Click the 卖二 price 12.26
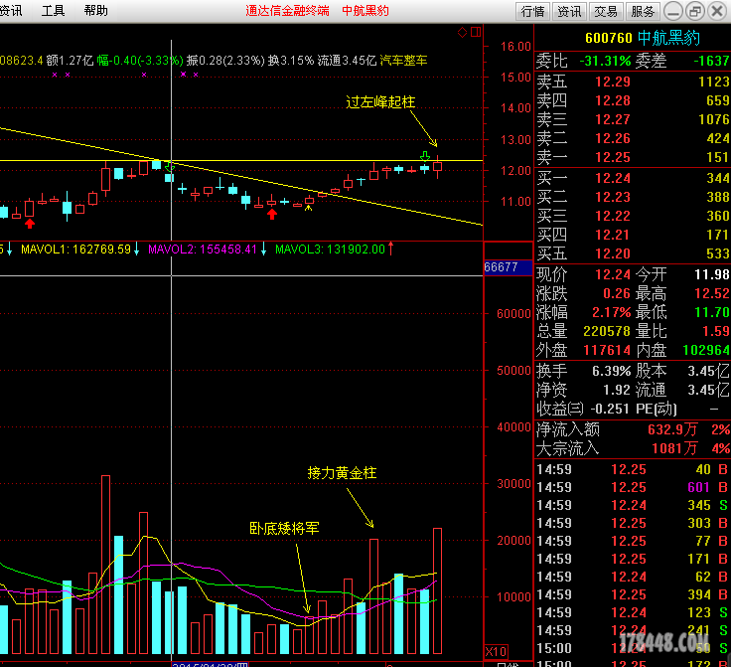This screenshot has height=667, width=731. 613,138
